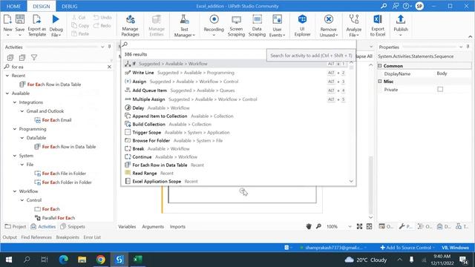Save the workflow with Save icon
This screenshot has height=267, width=475.
(x=20, y=19)
